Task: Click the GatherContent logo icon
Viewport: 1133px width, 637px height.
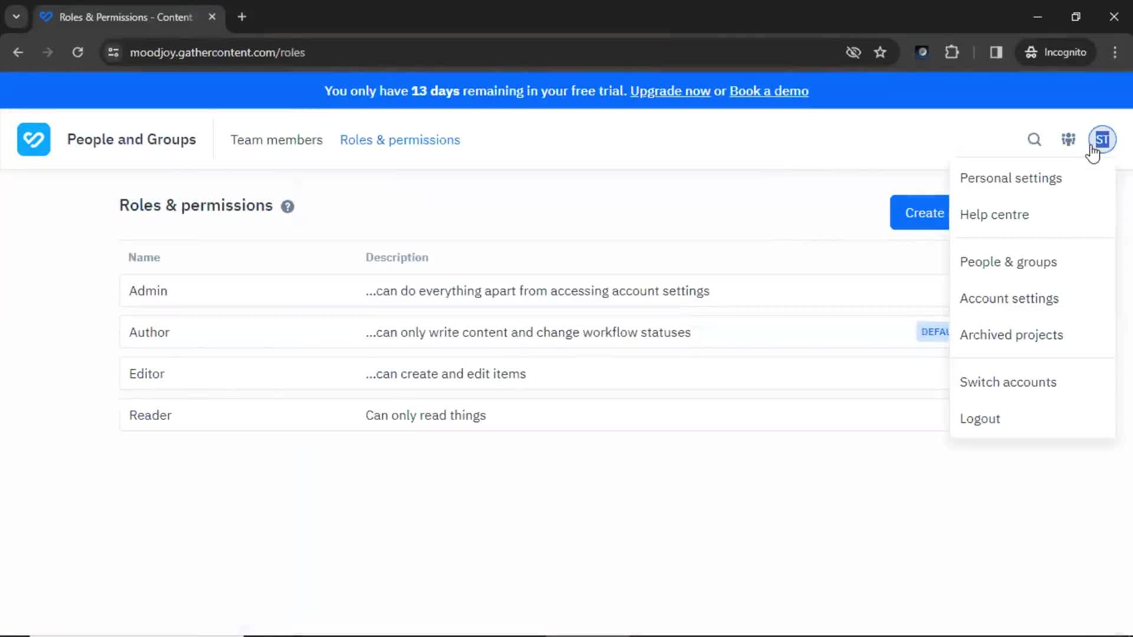Action: (x=32, y=139)
